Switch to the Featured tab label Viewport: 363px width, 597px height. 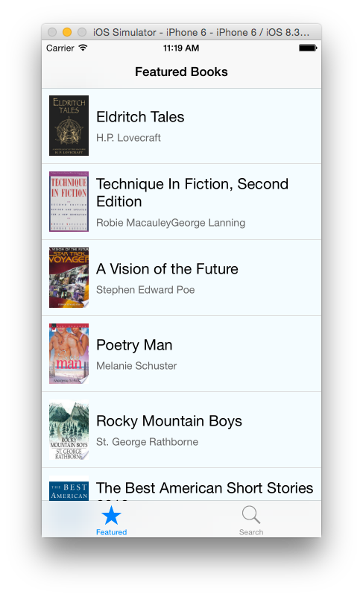tap(111, 532)
